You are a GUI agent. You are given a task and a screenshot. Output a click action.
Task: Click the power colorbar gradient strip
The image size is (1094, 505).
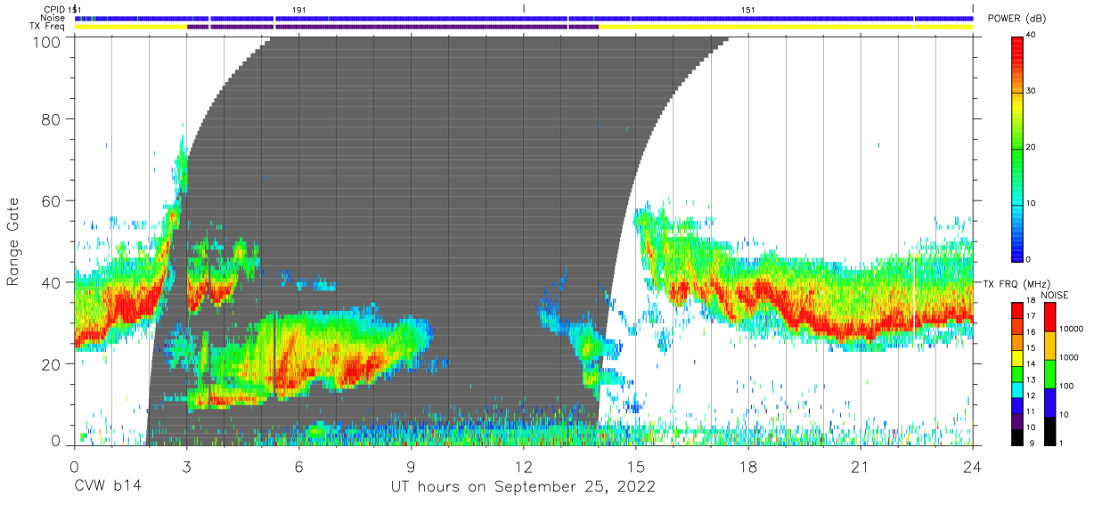pyautogui.click(x=1018, y=148)
